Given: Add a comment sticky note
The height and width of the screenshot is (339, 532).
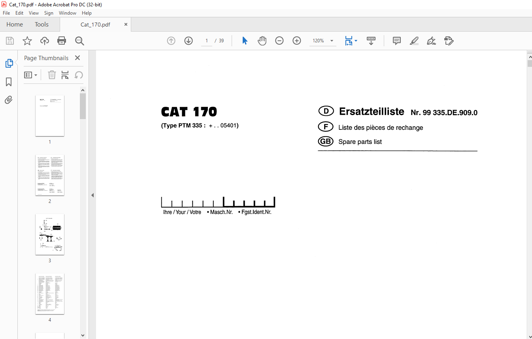Looking at the screenshot, I should (397, 41).
